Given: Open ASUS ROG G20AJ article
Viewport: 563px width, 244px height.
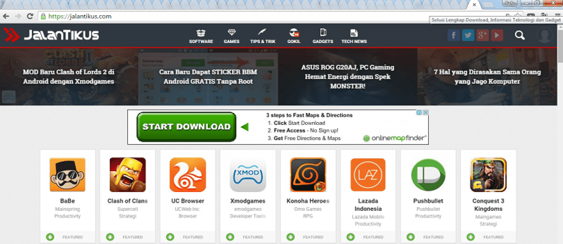Looking at the screenshot, I should tap(348, 76).
